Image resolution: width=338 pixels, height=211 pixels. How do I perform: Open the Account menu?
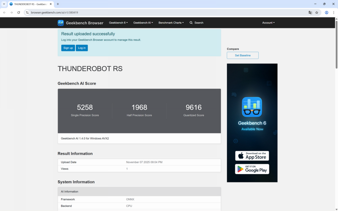click(268, 23)
